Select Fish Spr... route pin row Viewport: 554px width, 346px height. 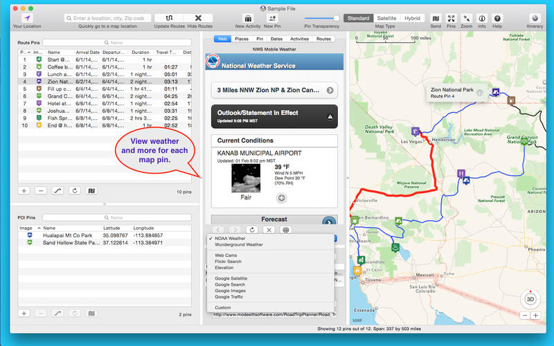[x=105, y=118]
